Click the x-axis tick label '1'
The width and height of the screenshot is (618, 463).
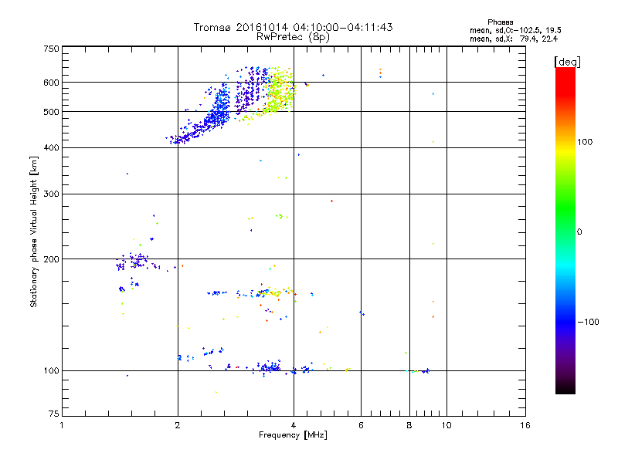(62, 425)
